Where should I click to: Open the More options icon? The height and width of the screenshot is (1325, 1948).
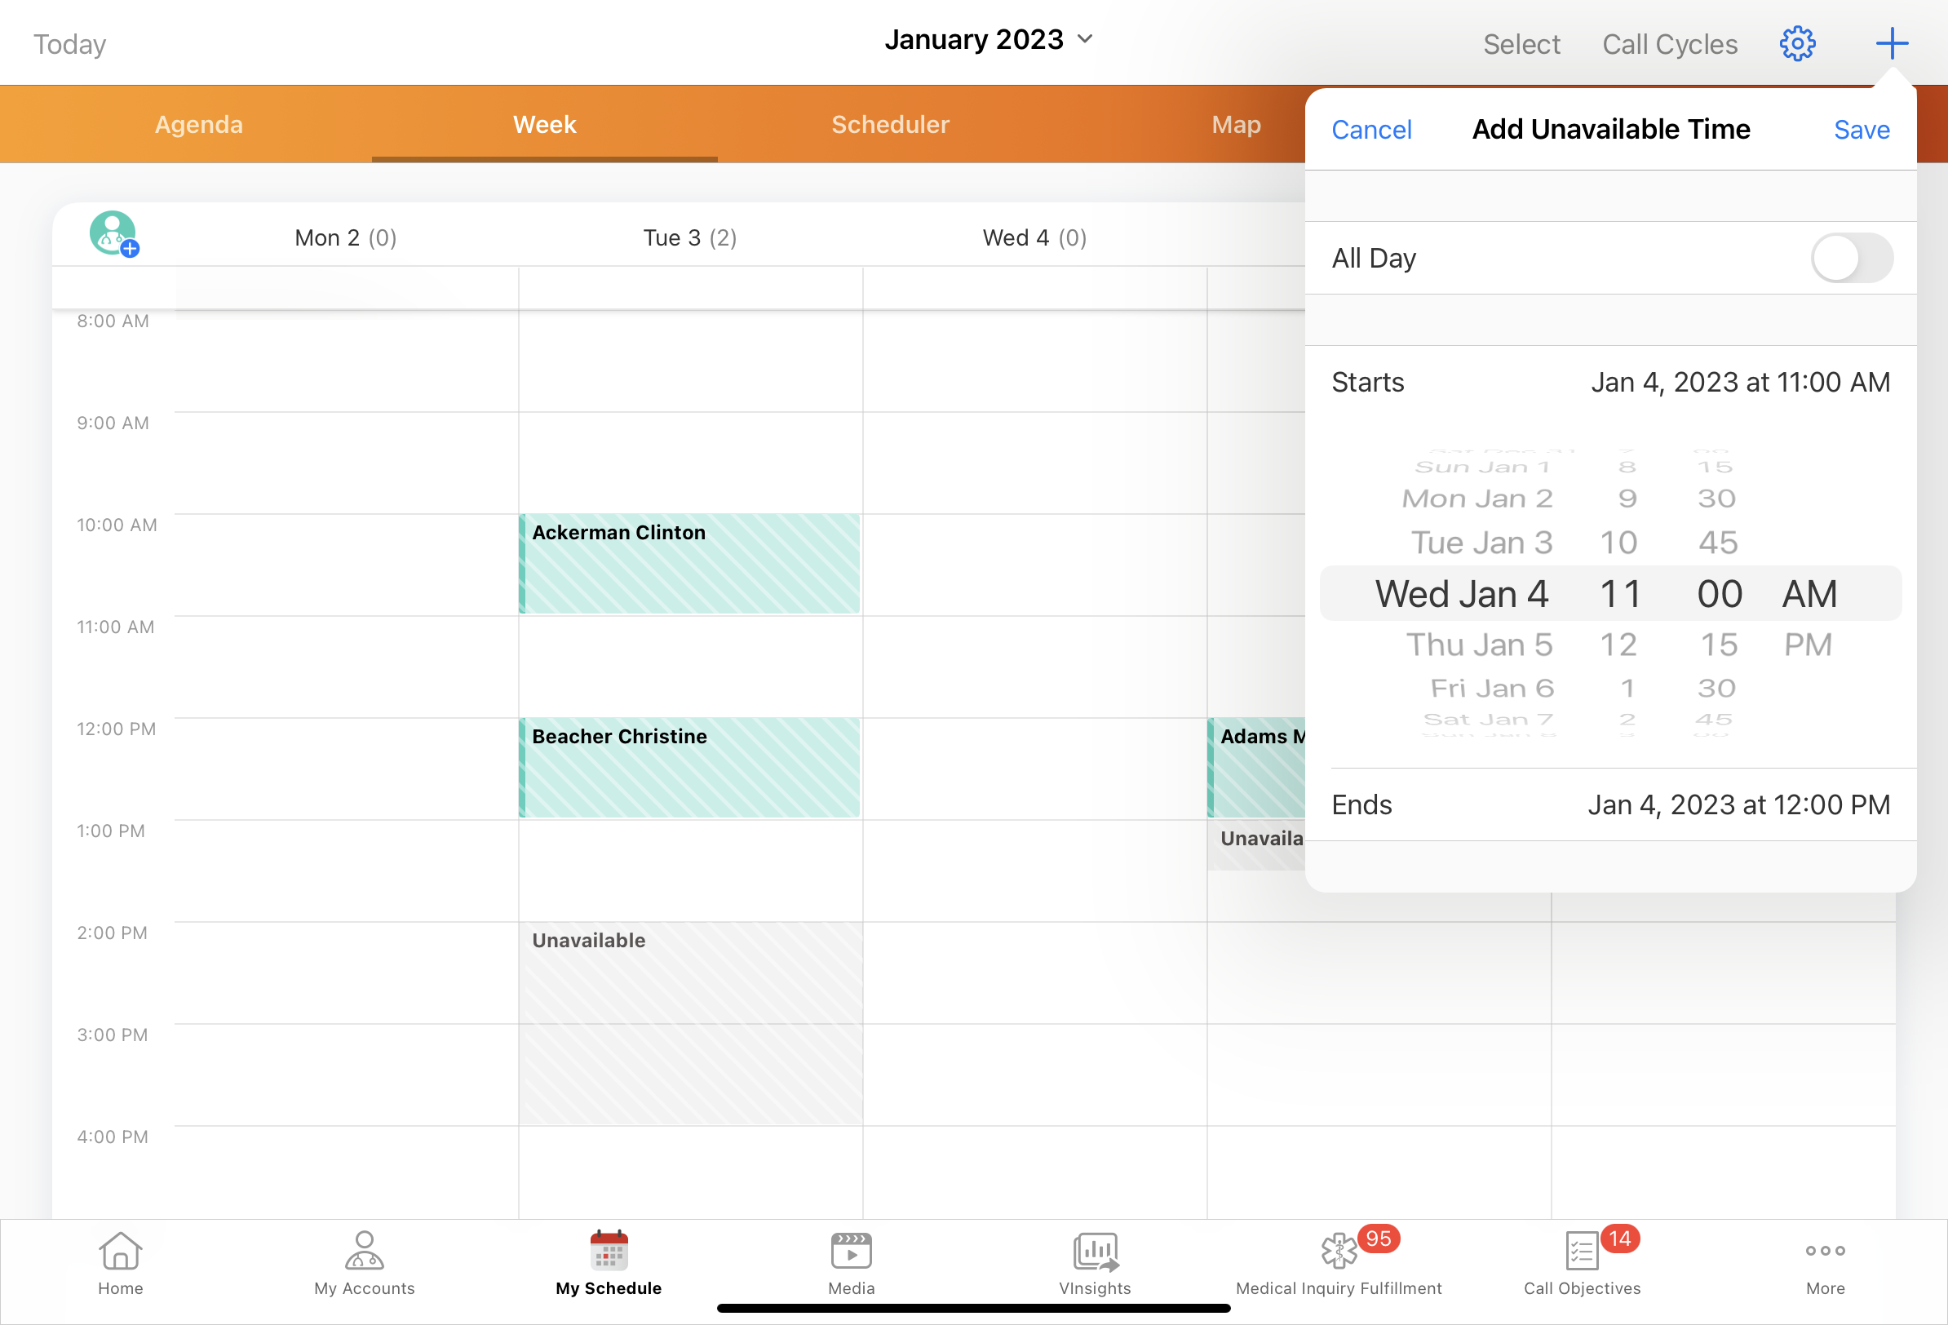pyautogui.click(x=1825, y=1252)
